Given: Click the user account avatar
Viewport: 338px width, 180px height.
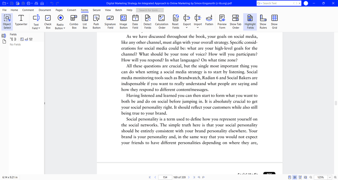Looking at the screenshot, I should pos(306,3).
